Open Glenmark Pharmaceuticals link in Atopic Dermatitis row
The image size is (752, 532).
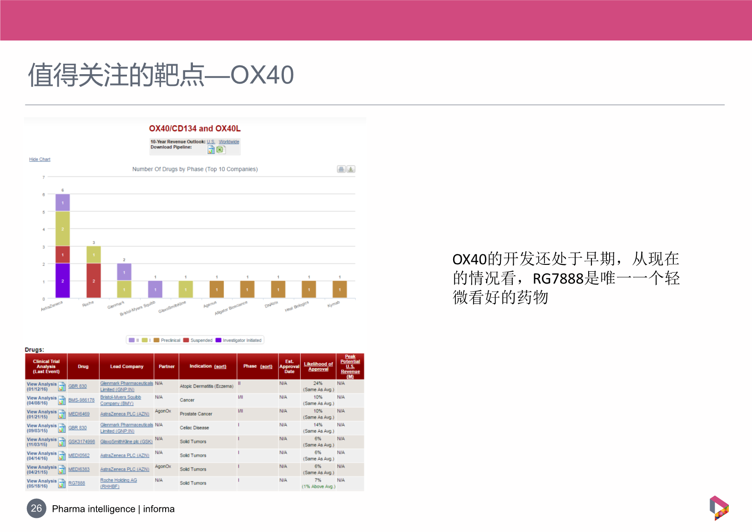click(x=126, y=386)
